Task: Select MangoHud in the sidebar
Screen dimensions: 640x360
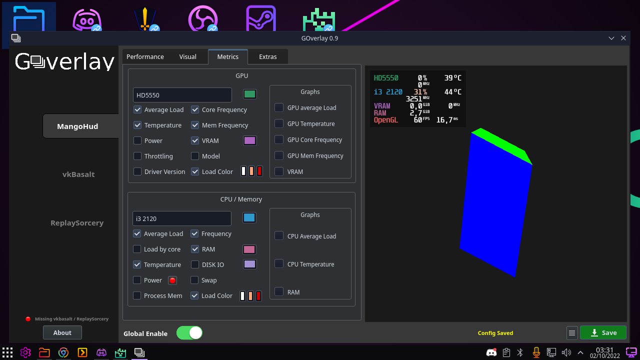Action: 80,126
